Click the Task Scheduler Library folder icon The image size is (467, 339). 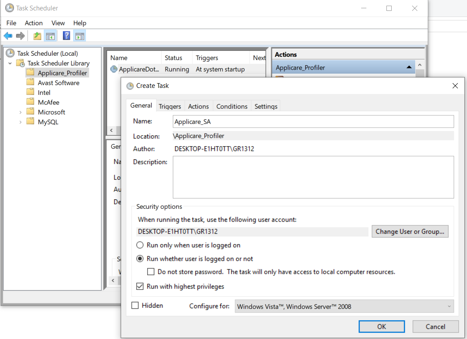pyautogui.click(x=20, y=63)
